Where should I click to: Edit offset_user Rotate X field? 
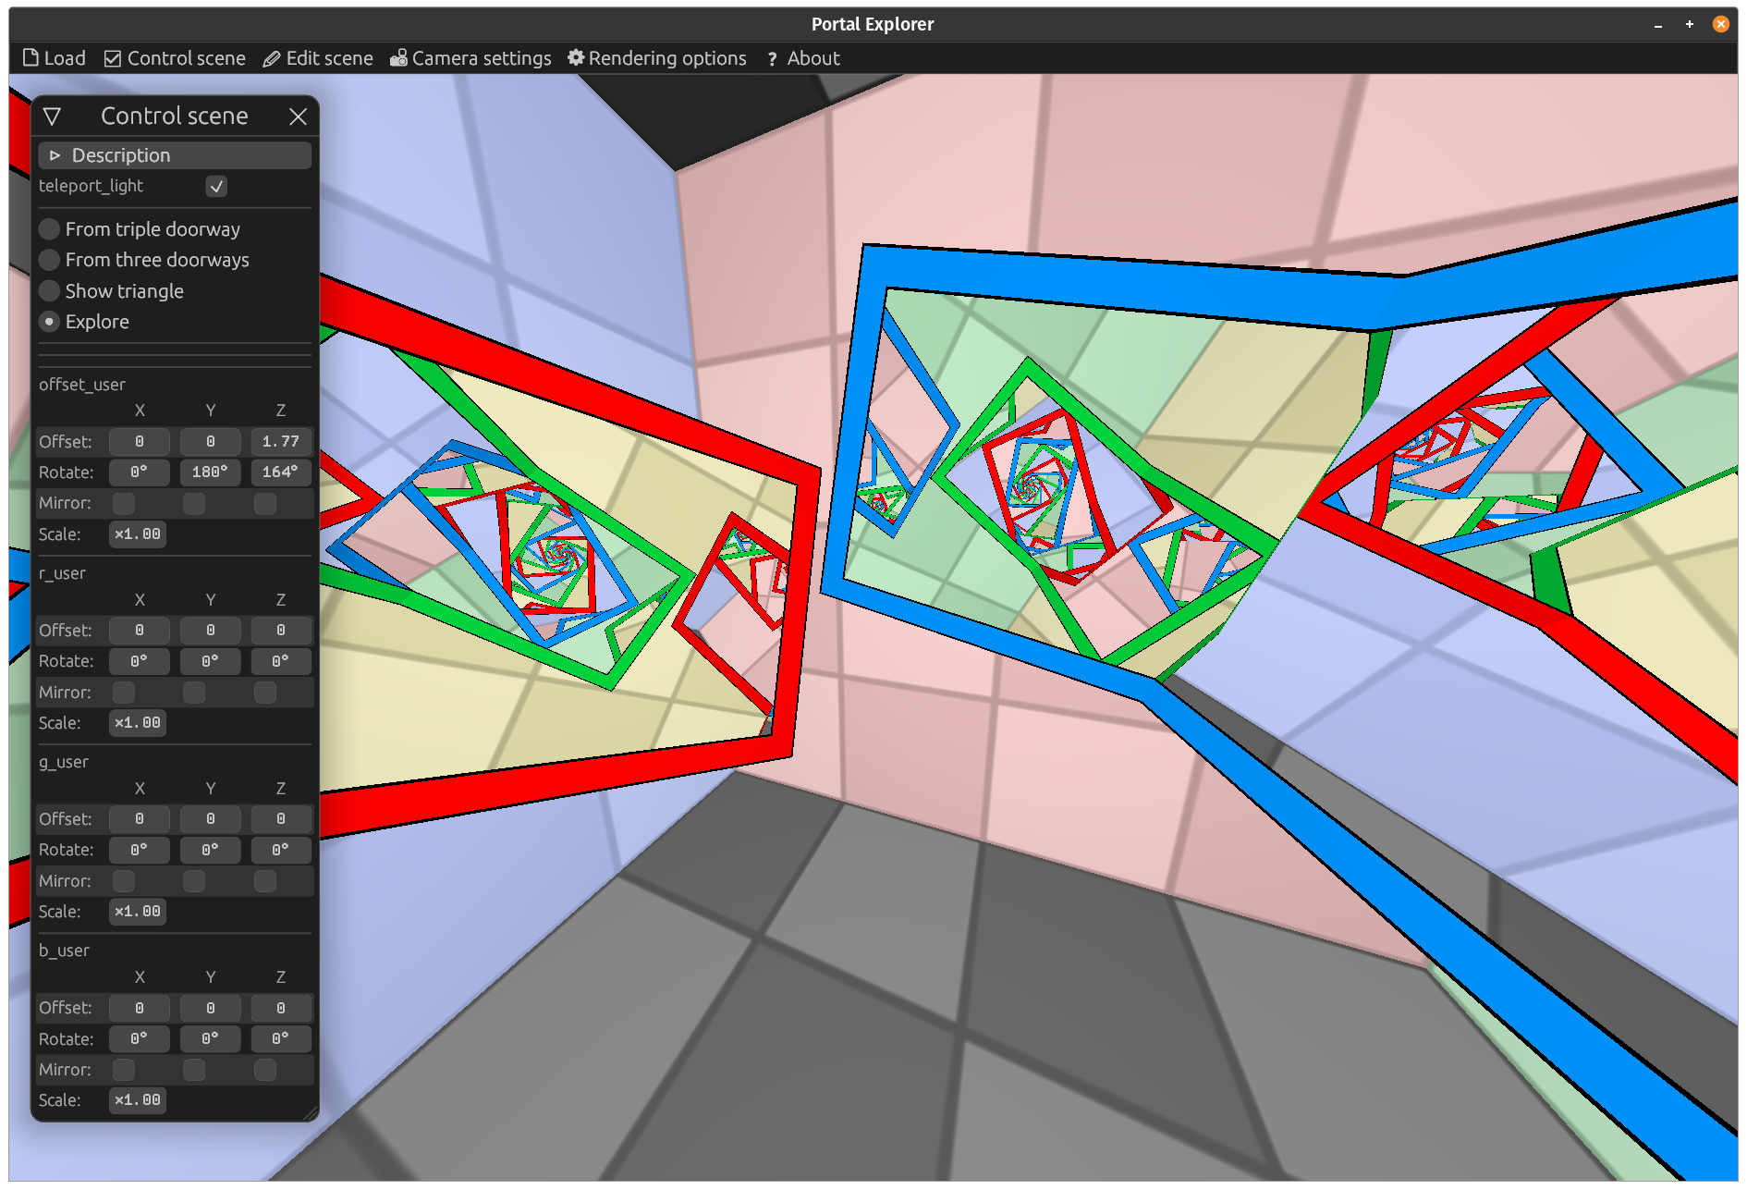pyautogui.click(x=140, y=472)
